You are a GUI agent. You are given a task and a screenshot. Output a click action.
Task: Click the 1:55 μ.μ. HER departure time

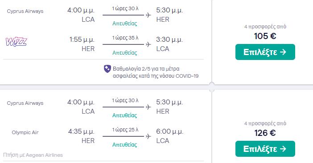click(82, 40)
